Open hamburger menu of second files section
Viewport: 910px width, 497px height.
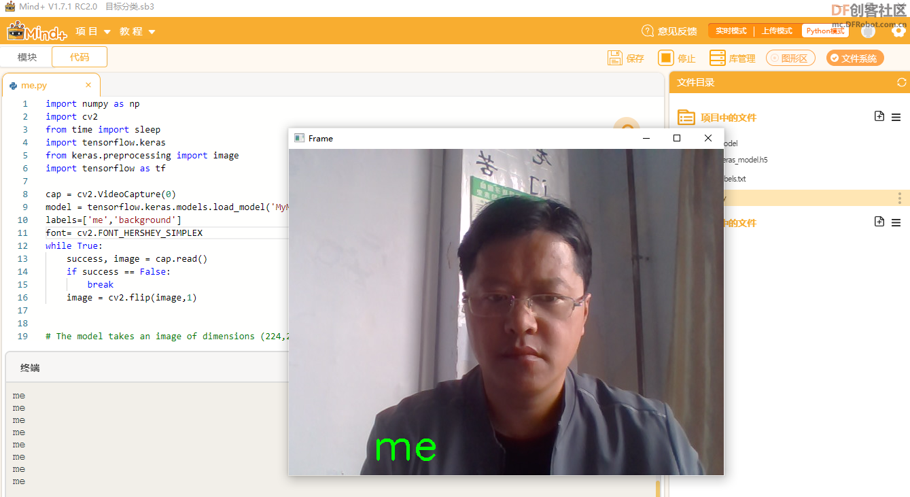tap(896, 222)
